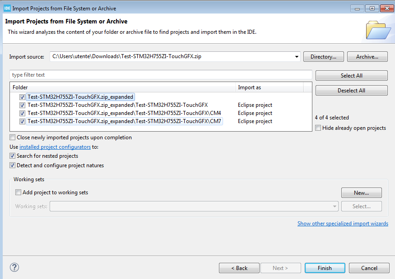Screen dimensions: 395x279
Task: Sort by the Folder column header
Action: tap(122, 87)
